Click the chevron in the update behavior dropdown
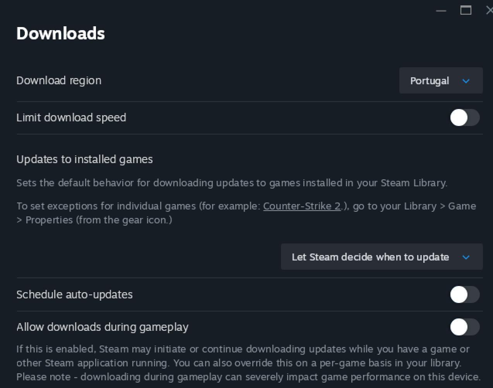493x388 pixels. [466, 257]
